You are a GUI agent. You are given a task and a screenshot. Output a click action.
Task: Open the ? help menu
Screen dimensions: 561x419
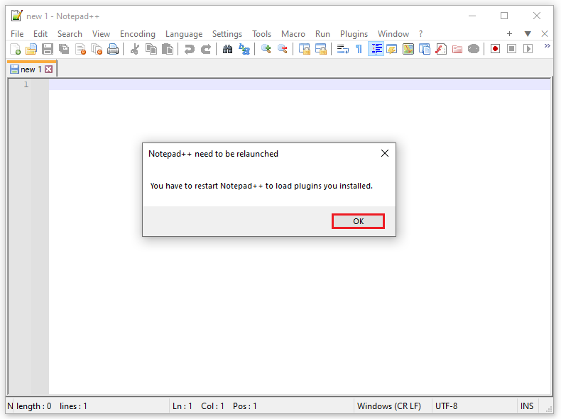[420, 34]
